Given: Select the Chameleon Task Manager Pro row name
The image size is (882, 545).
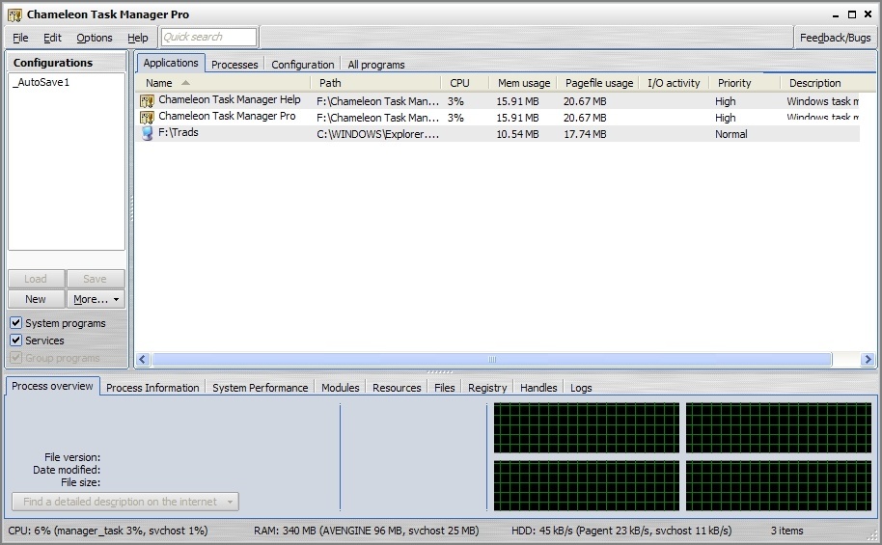Looking at the screenshot, I should (x=227, y=116).
